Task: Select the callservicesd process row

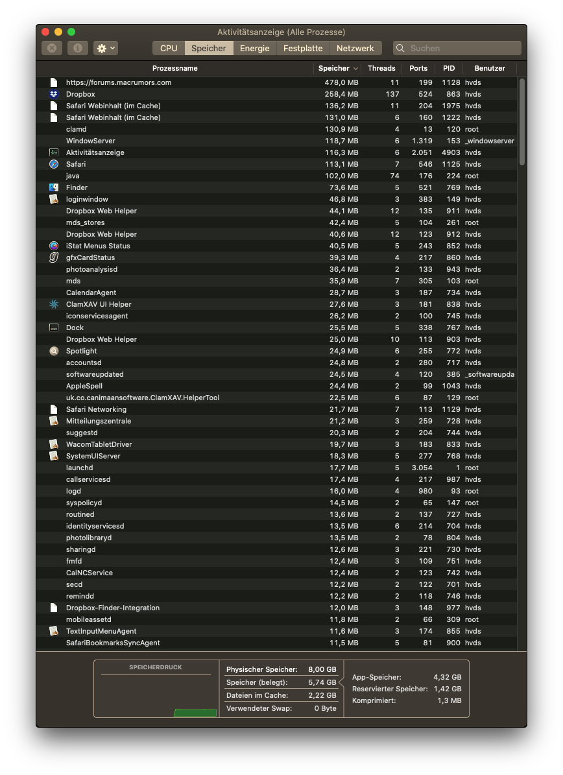Action: [277, 479]
